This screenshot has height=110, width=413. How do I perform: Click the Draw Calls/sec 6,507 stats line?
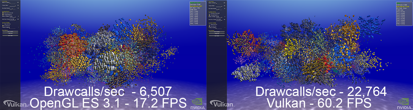(x=196, y=6)
